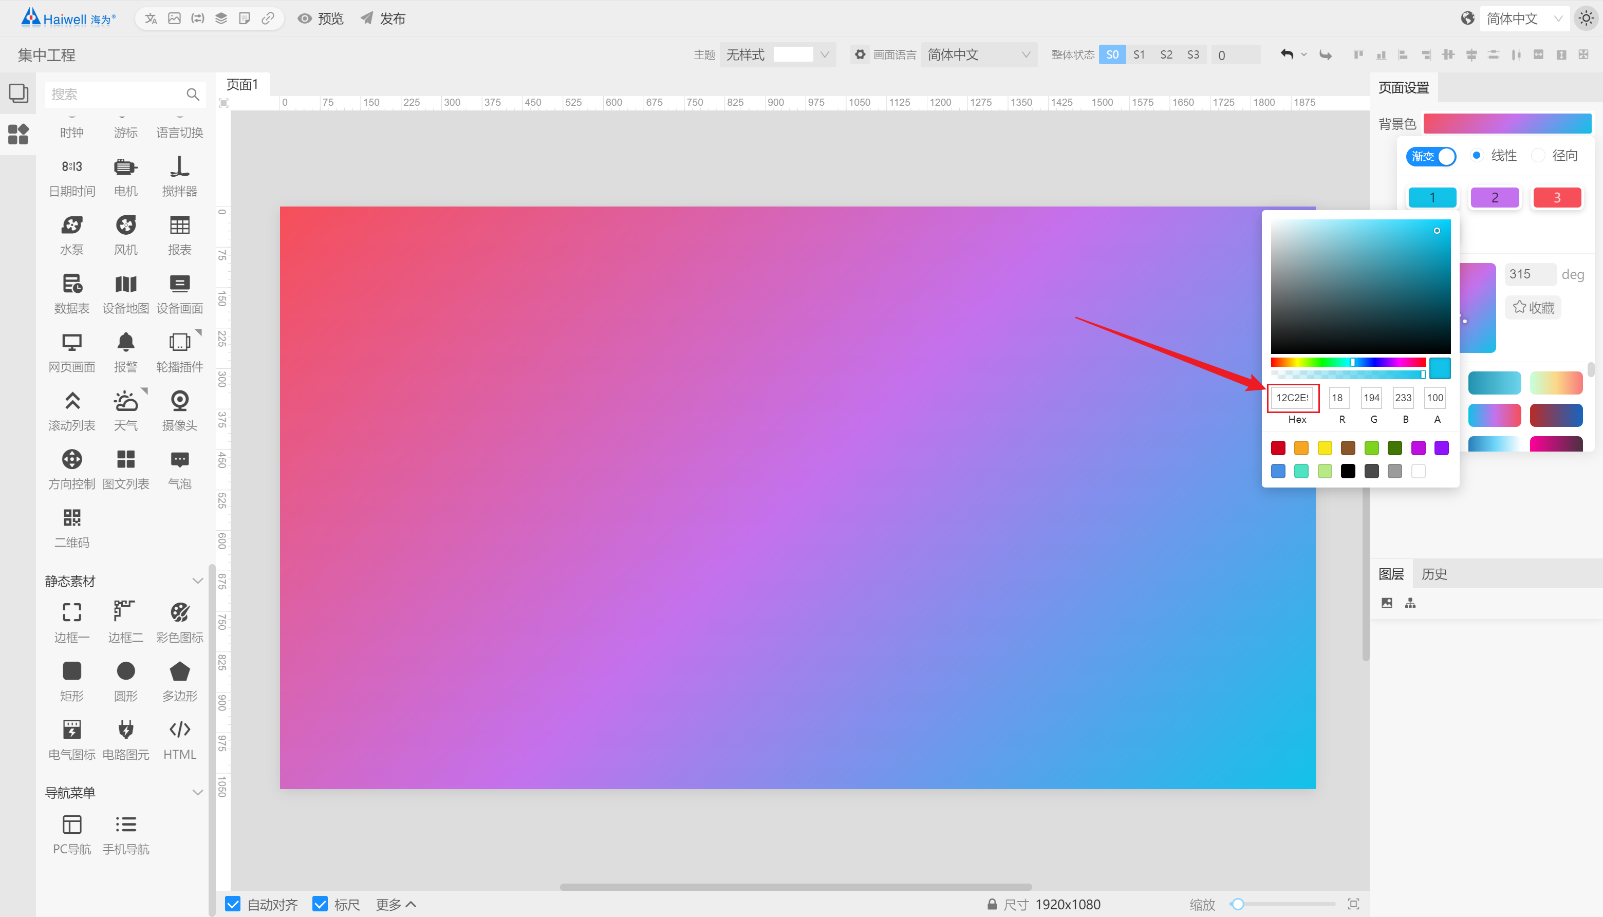Viewport: 1603px width, 917px height.
Task: Select the 二维码 QR code component
Action: [x=72, y=529]
